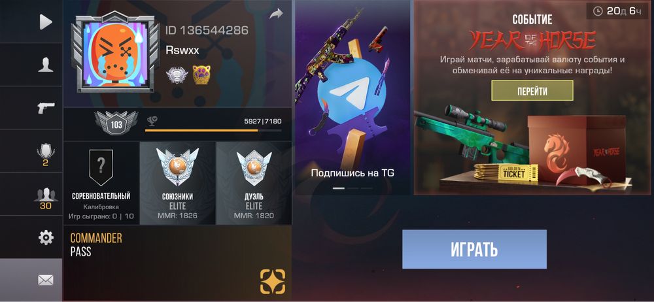Screen dimensions: 654x302
Task: Open the Союзники ELITE rank tile
Action: (x=177, y=183)
